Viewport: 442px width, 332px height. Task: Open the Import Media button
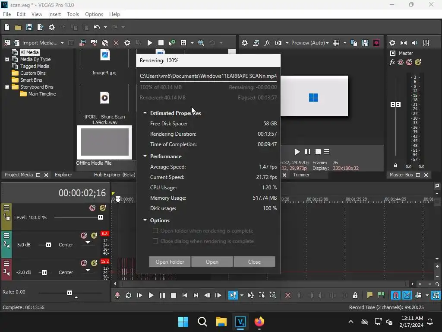pyautogui.click(x=40, y=43)
